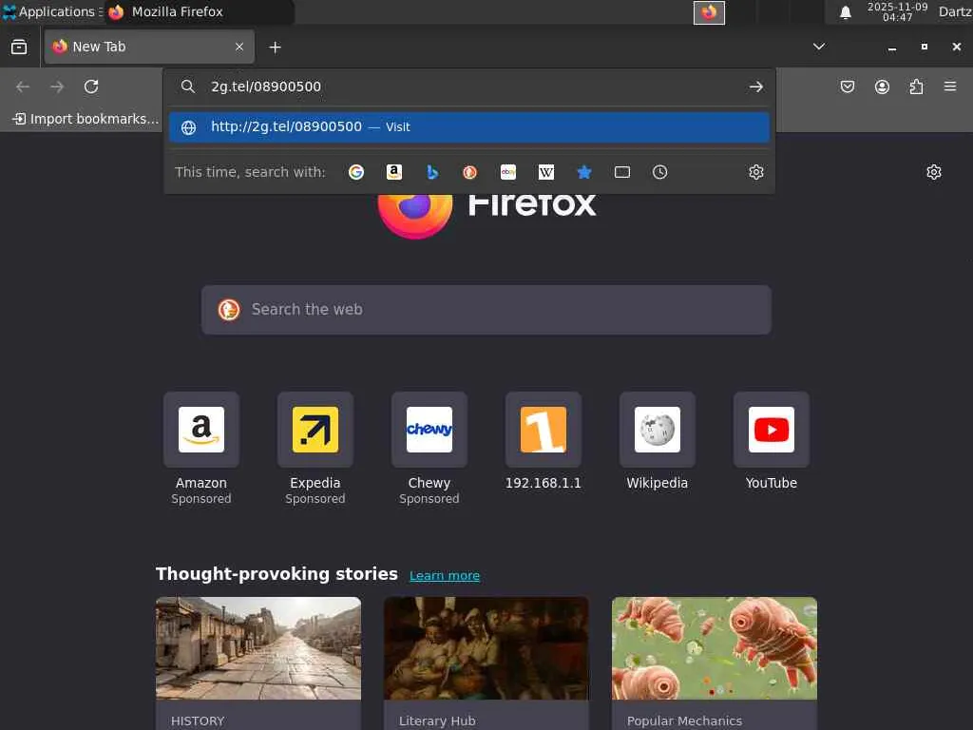The image size is (973, 730).
Task: Select the Bing search icon
Action: click(x=432, y=172)
